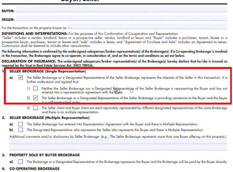
Task: Click the BUYER name input field
Action: [121, 9]
